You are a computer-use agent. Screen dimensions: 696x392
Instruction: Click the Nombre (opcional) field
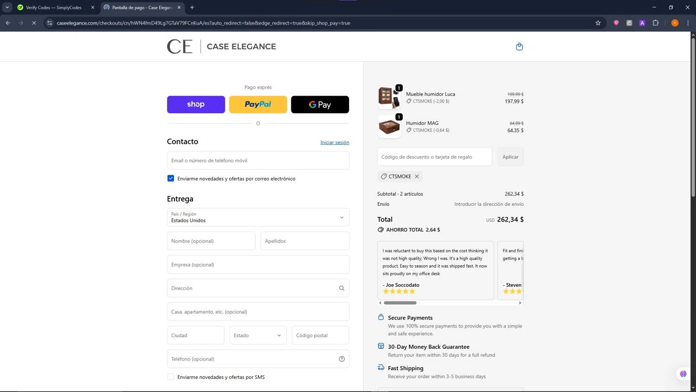pos(211,241)
